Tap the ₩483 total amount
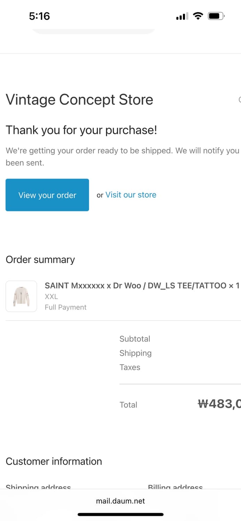The height and width of the screenshot is (521, 241). [219, 404]
